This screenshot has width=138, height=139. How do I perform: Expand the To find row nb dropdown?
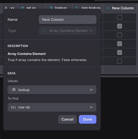[52, 107]
